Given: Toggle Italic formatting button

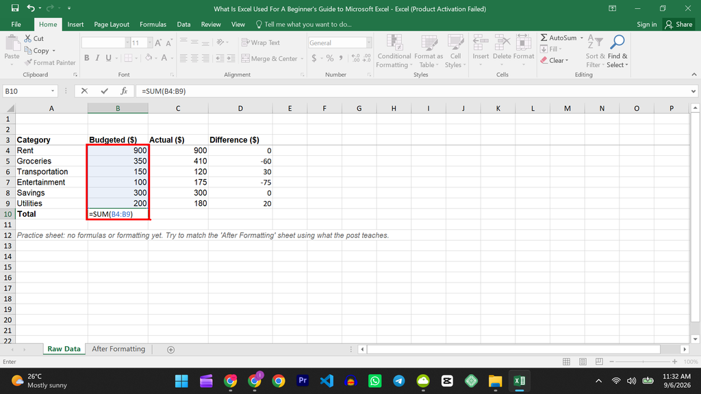Looking at the screenshot, I should click(97, 58).
